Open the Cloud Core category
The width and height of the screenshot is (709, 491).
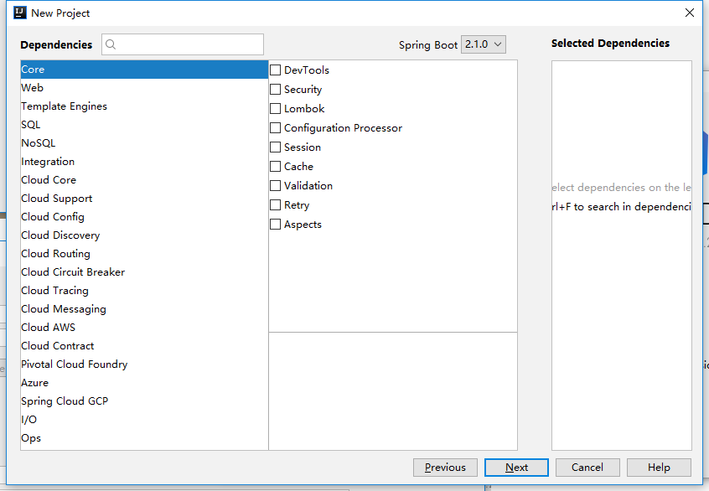tap(144, 180)
